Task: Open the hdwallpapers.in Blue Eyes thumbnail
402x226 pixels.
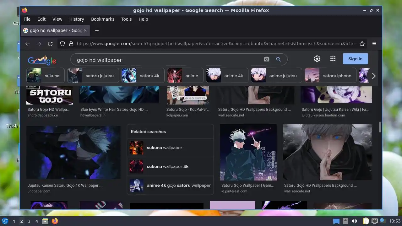Action: 119,94
